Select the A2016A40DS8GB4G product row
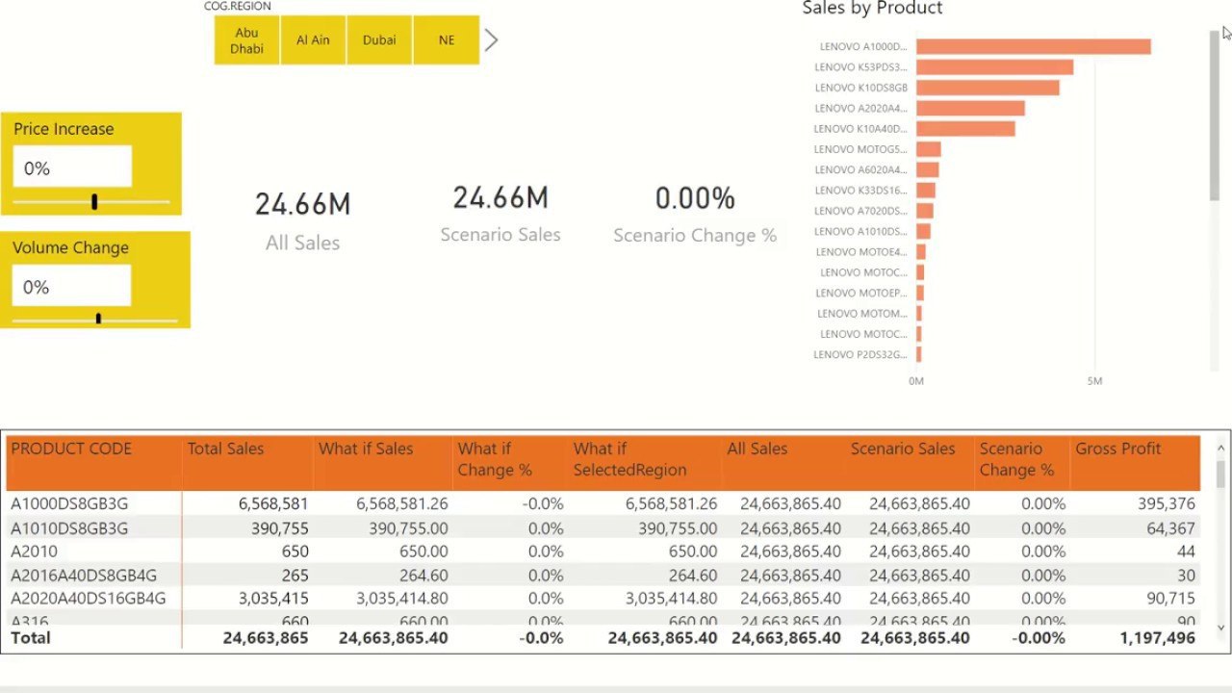The image size is (1232, 693). pyautogui.click(x=603, y=576)
